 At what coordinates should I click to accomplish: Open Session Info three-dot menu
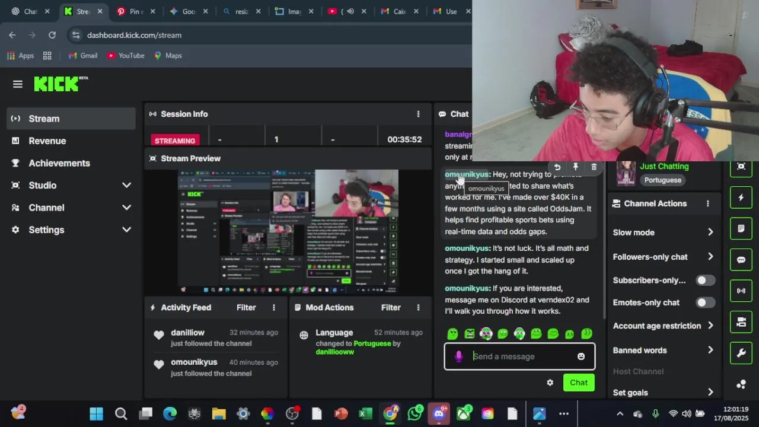tap(418, 114)
